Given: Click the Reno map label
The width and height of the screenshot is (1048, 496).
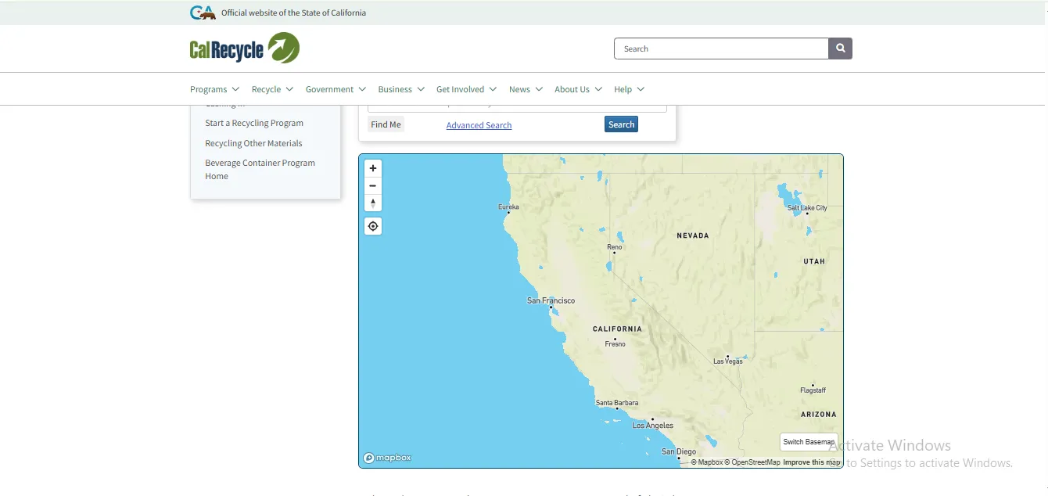Looking at the screenshot, I should pyautogui.click(x=615, y=247).
